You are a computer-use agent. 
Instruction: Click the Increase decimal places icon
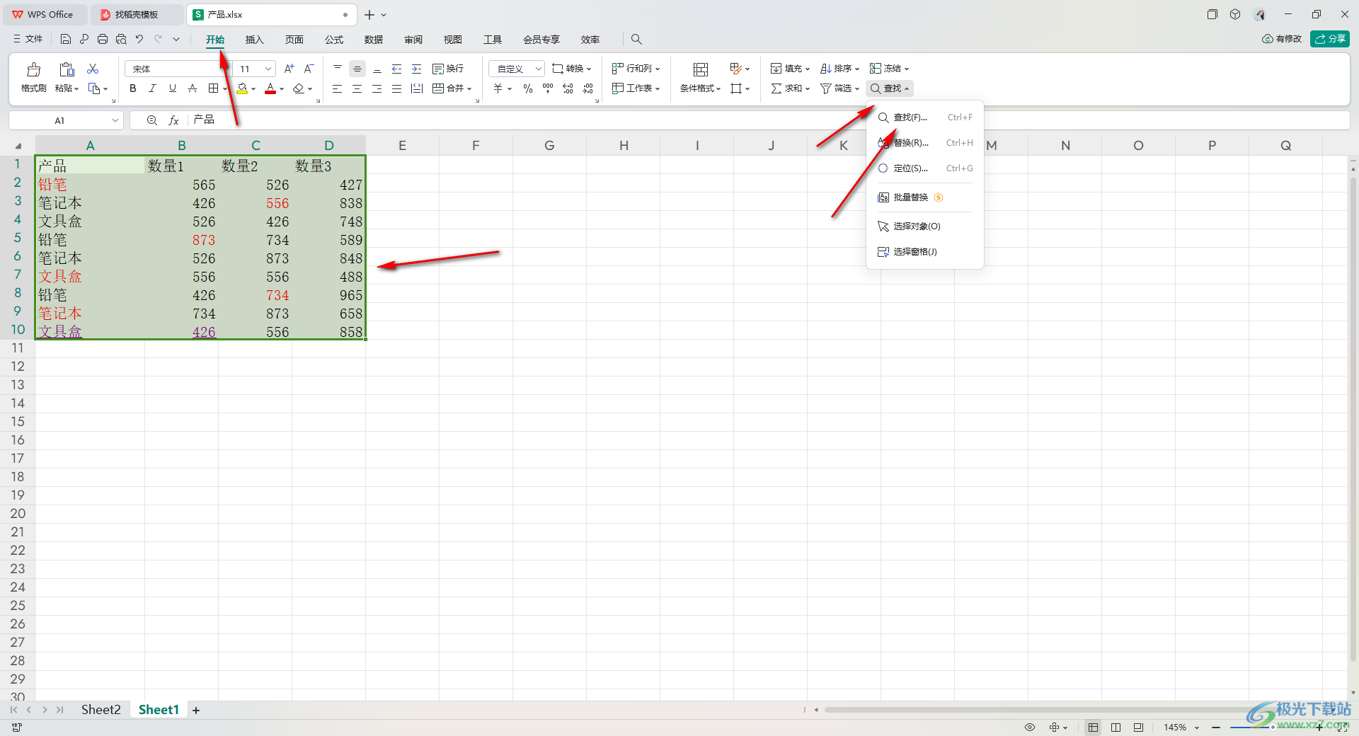(x=568, y=88)
